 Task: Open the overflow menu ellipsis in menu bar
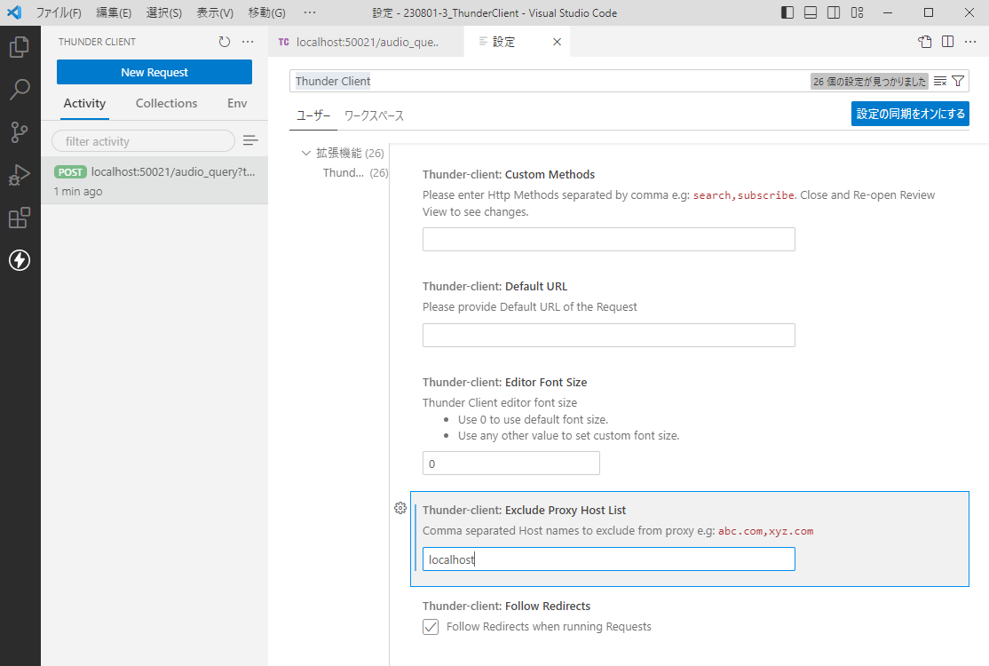click(310, 12)
